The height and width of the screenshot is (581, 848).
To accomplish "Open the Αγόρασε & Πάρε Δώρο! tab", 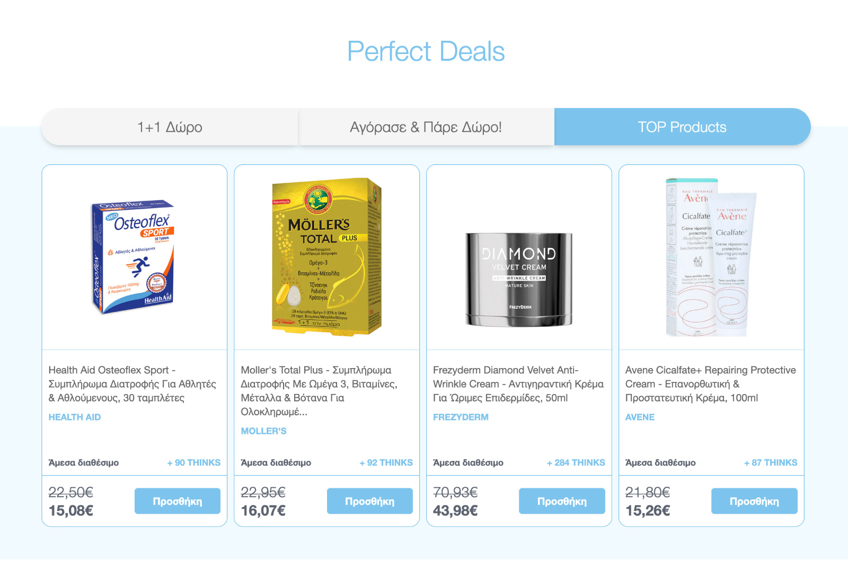I will [426, 127].
